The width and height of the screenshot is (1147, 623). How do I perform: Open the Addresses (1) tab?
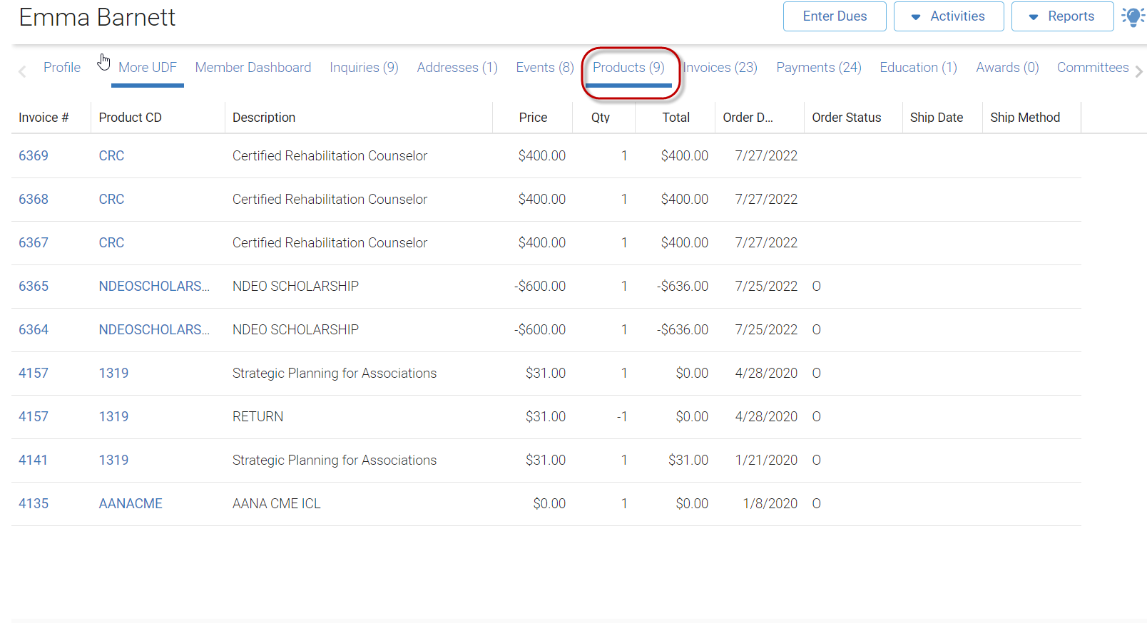tap(457, 68)
